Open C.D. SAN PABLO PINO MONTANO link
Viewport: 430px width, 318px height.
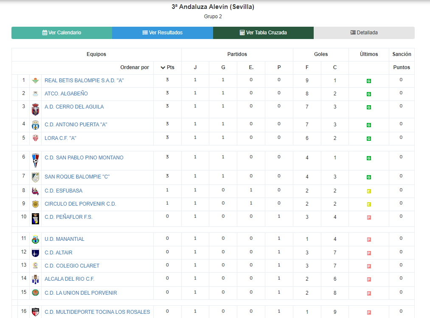pos(84,158)
